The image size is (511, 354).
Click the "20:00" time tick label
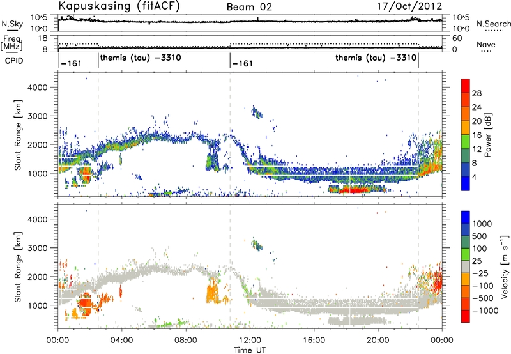coord(378,341)
